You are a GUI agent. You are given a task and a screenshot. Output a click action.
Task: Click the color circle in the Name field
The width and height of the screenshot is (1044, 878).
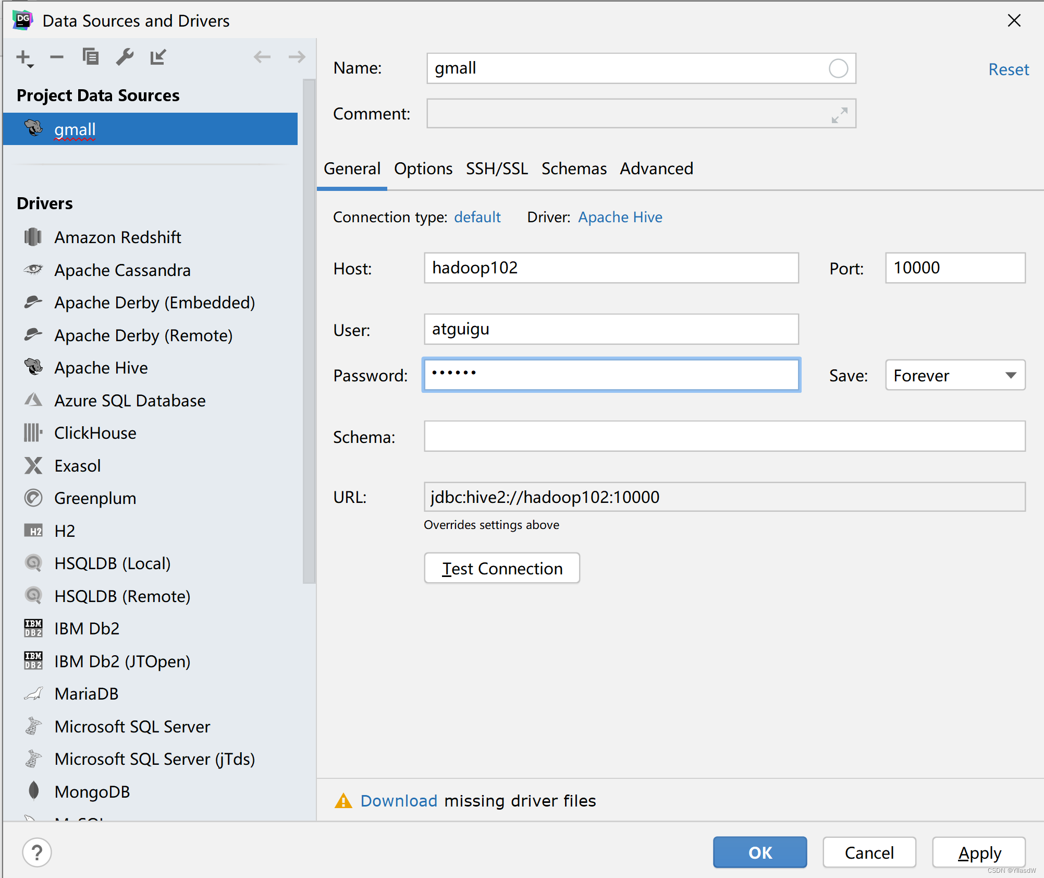[x=838, y=68]
